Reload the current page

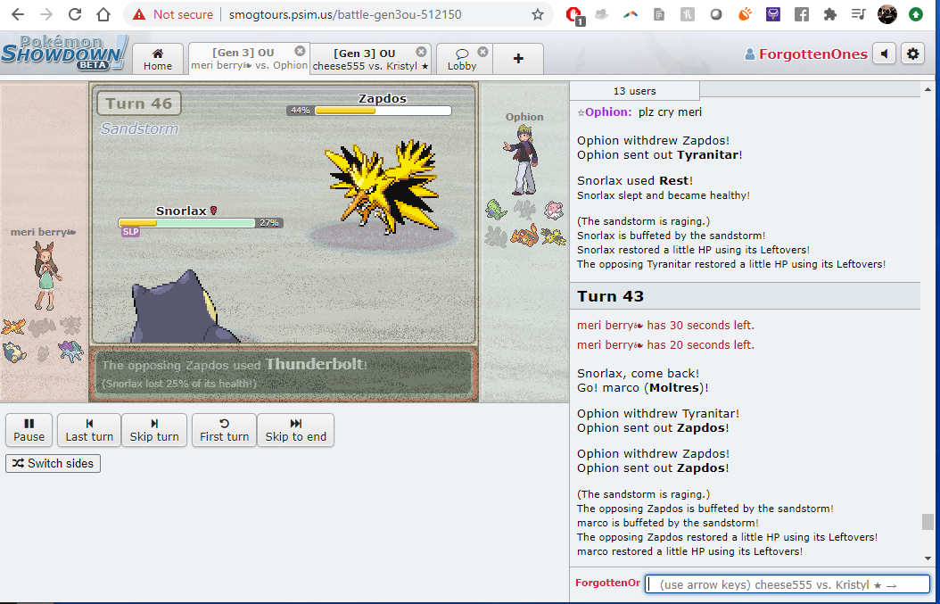click(75, 14)
